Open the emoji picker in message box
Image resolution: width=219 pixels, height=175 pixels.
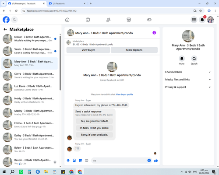click(x=149, y=161)
